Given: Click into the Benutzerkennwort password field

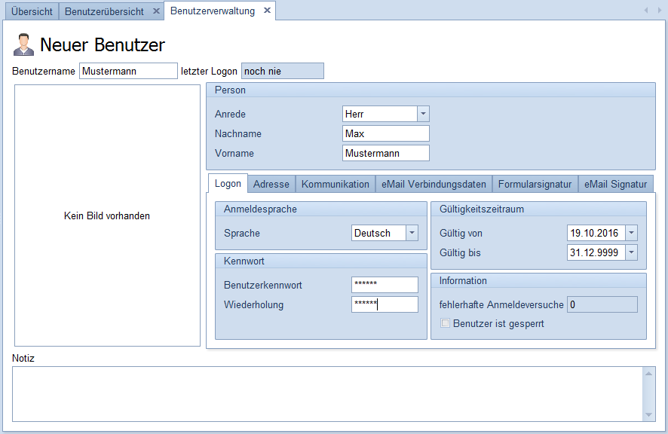Looking at the screenshot, I should [385, 285].
